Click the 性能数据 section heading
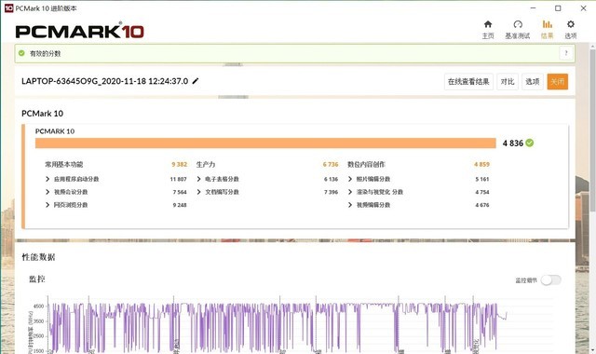Image resolution: width=596 pixels, height=354 pixels. 38,257
